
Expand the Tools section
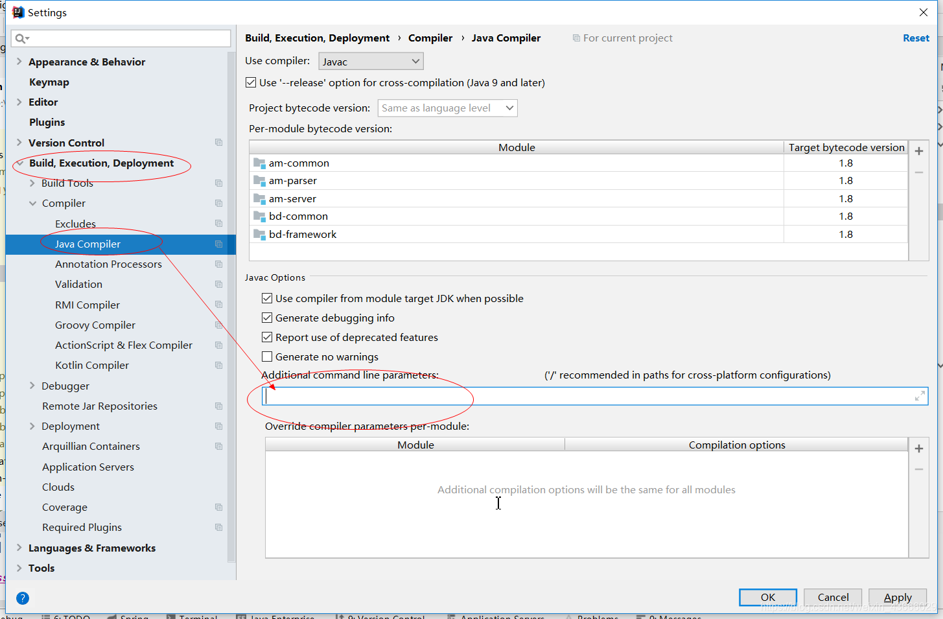point(19,568)
